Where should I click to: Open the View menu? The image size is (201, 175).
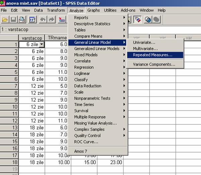point(26,10)
